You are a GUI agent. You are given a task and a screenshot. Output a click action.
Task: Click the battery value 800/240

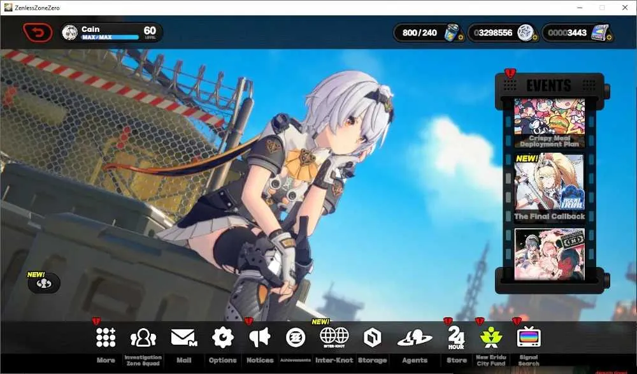[420, 32]
